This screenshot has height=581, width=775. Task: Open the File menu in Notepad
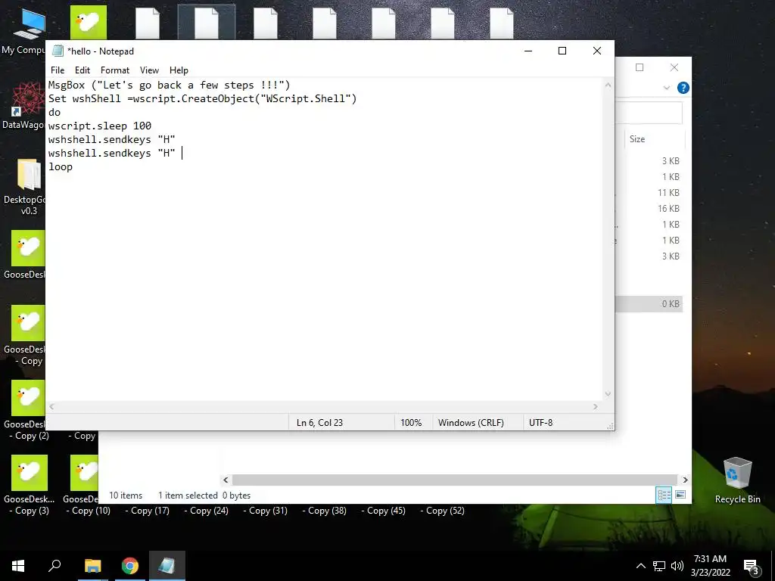tap(58, 70)
